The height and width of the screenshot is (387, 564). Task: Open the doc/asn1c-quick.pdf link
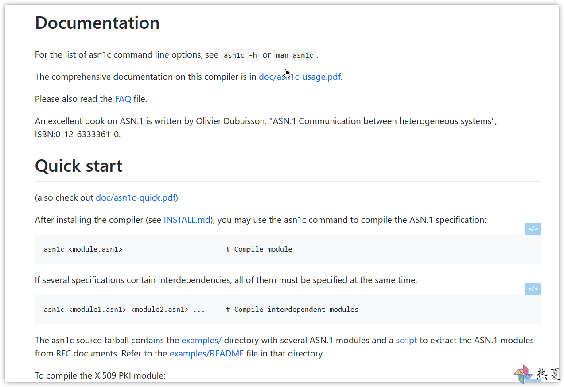(x=136, y=197)
